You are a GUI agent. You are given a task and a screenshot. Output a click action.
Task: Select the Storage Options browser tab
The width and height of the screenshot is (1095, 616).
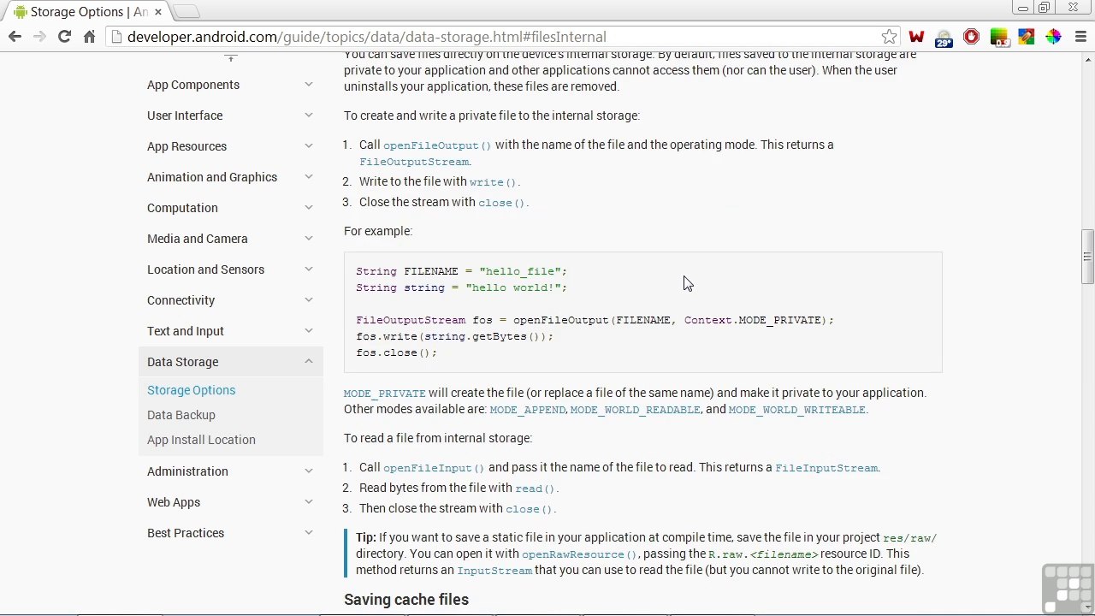86,12
